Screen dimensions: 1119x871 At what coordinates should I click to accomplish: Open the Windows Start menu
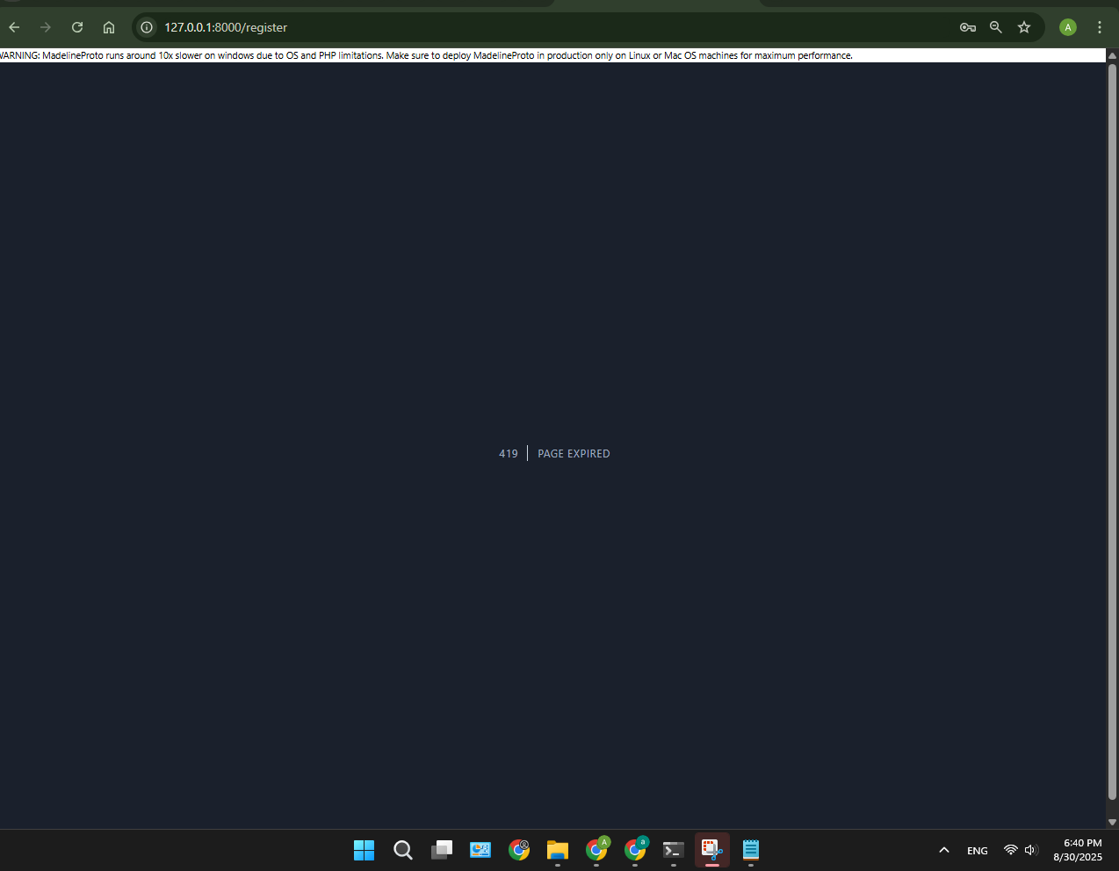pos(364,850)
